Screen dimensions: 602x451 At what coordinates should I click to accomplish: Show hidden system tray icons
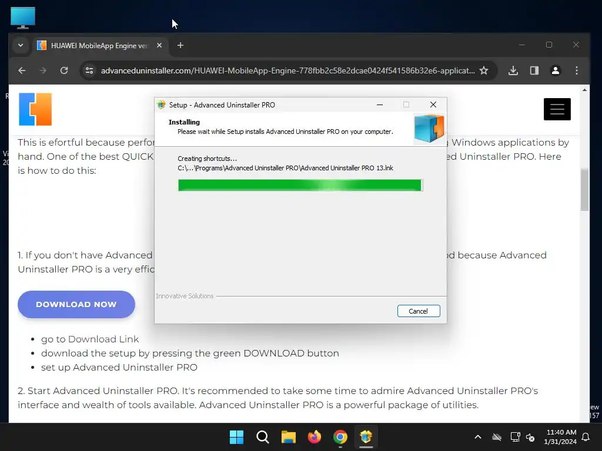[x=478, y=437]
